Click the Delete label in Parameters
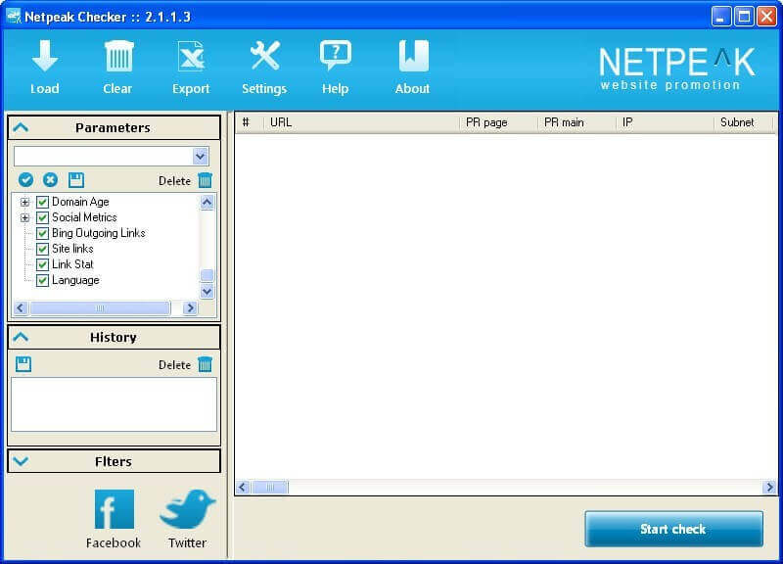The width and height of the screenshot is (783, 564). click(x=174, y=180)
